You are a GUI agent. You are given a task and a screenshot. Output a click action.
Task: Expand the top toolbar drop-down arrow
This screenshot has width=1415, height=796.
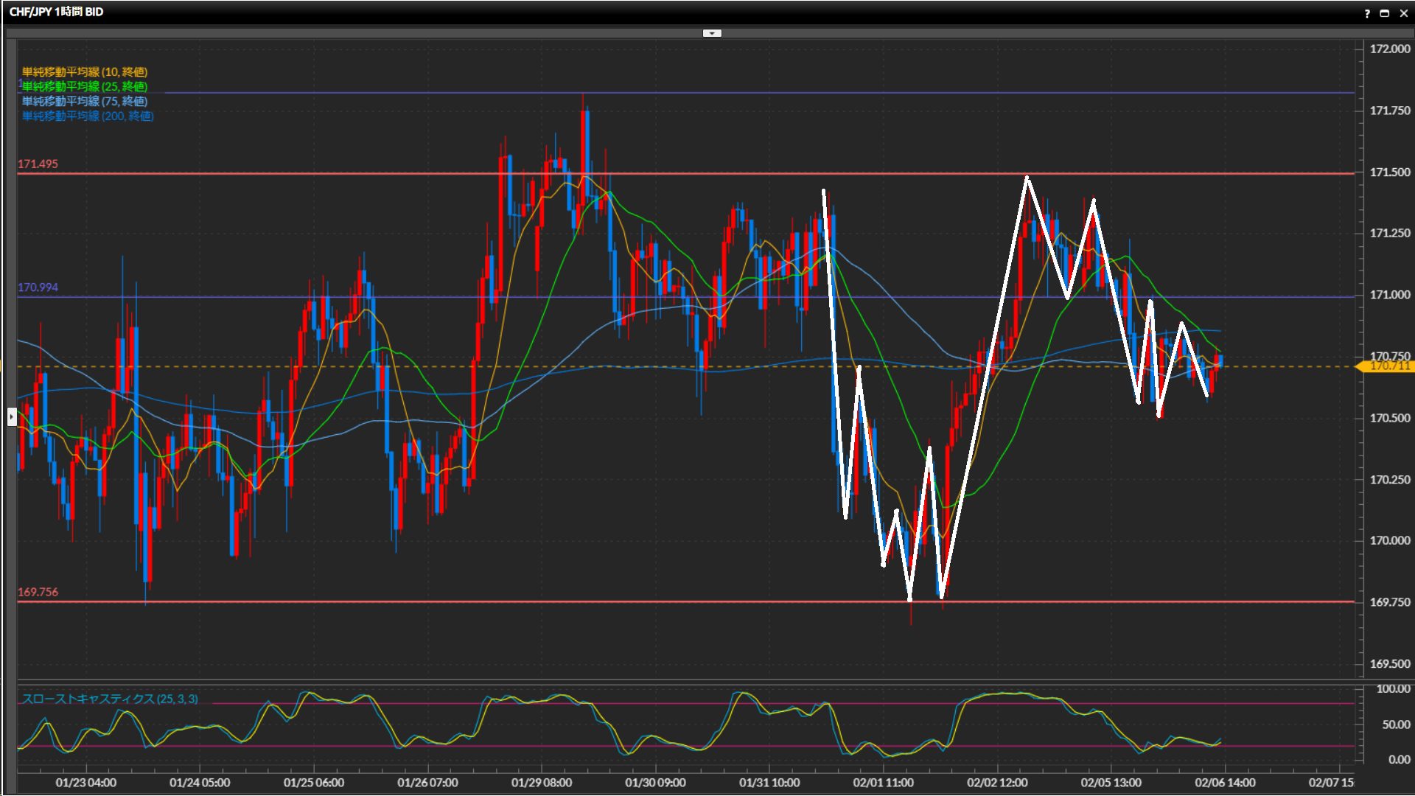tap(712, 33)
